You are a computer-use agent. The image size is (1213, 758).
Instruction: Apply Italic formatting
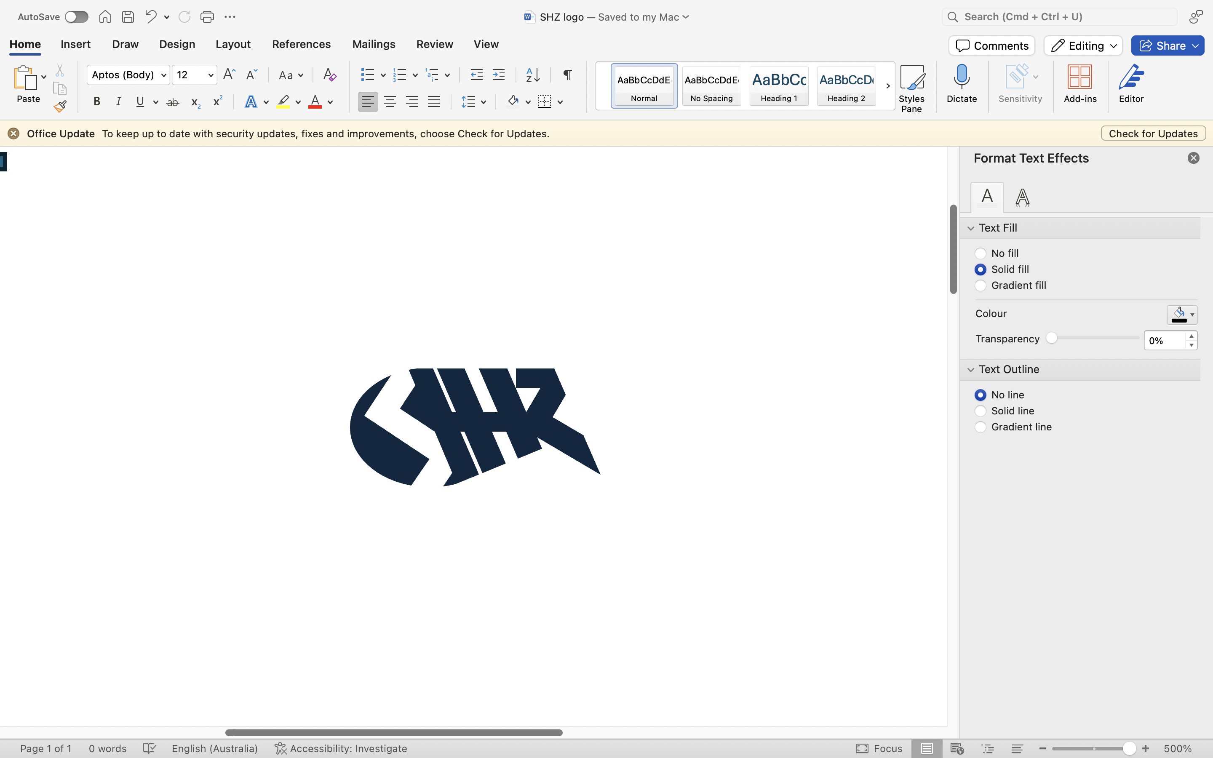pos(118,102)
